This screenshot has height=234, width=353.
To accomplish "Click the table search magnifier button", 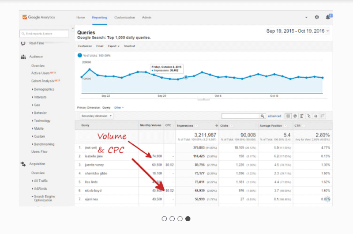I will click(262, 116).
